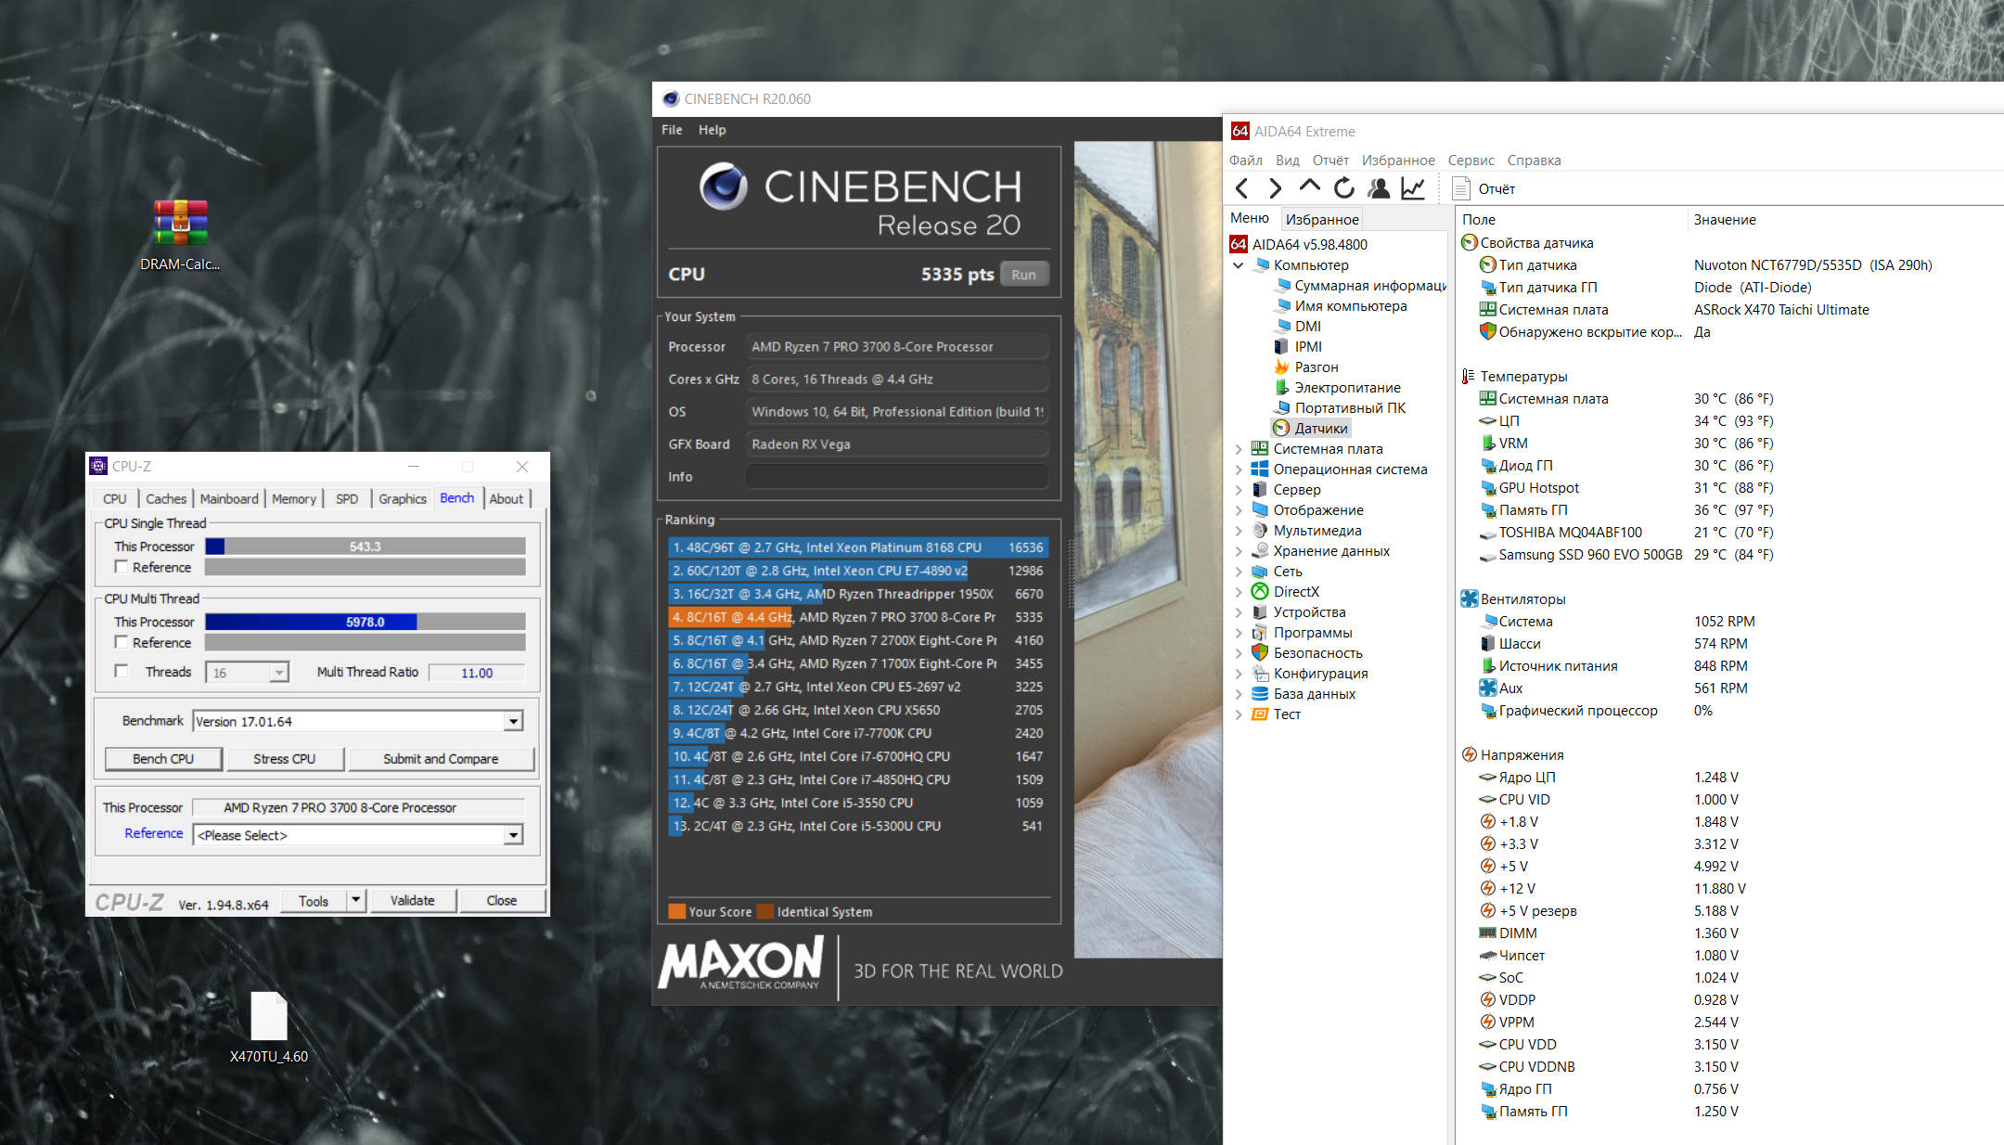This screenshot has width=2004, height=1145.
Task: Click the AIDA64 user profile icon
Action: point(1379,188)
